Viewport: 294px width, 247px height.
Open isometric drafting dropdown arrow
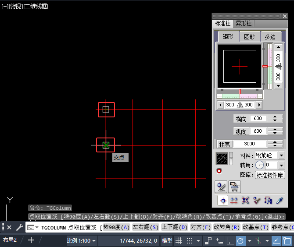[x=267, y=241]
